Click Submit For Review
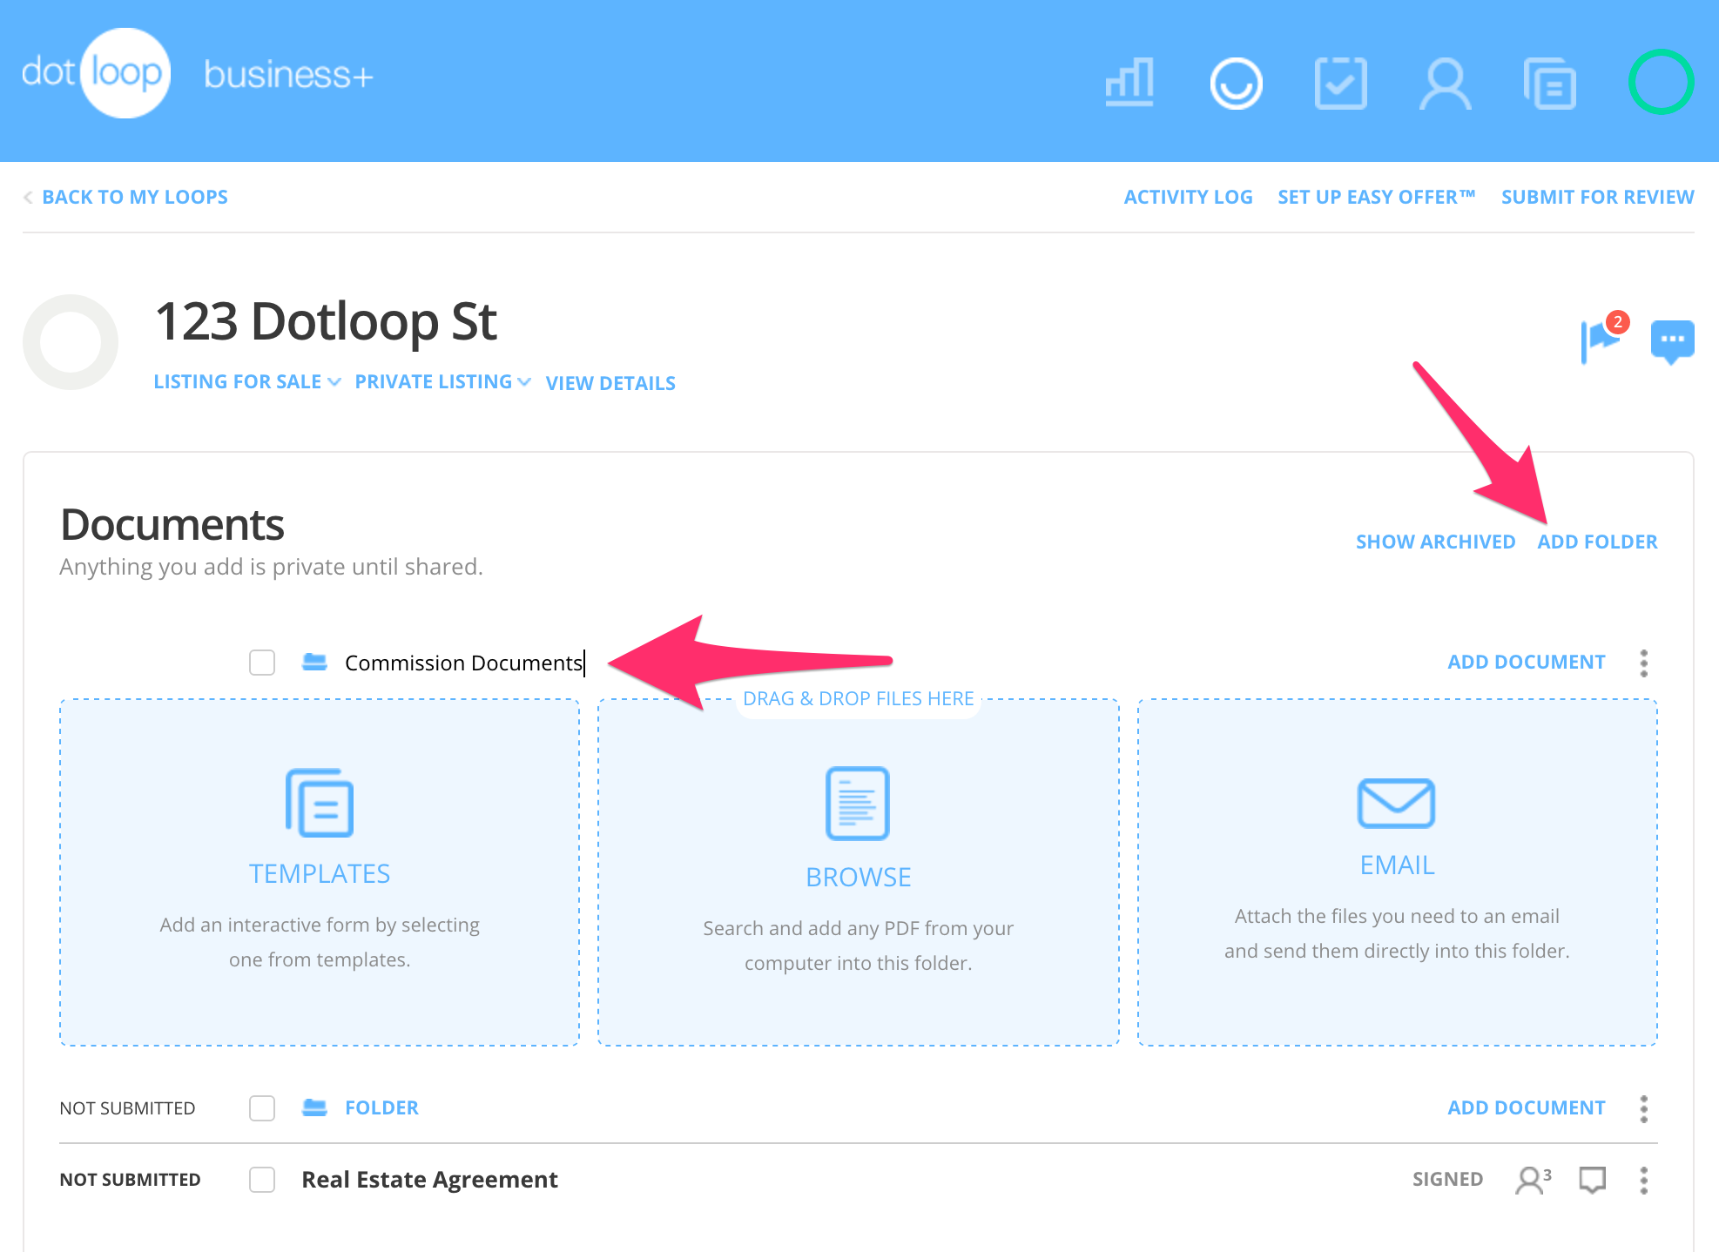This screenshot has width=1719, height=1252. [x=1597, y=198]
